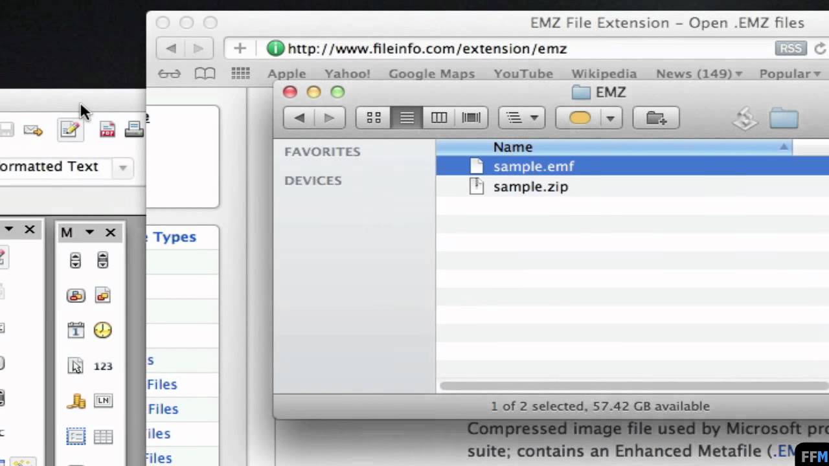Select the Numerical Field 123 icon

103,366
